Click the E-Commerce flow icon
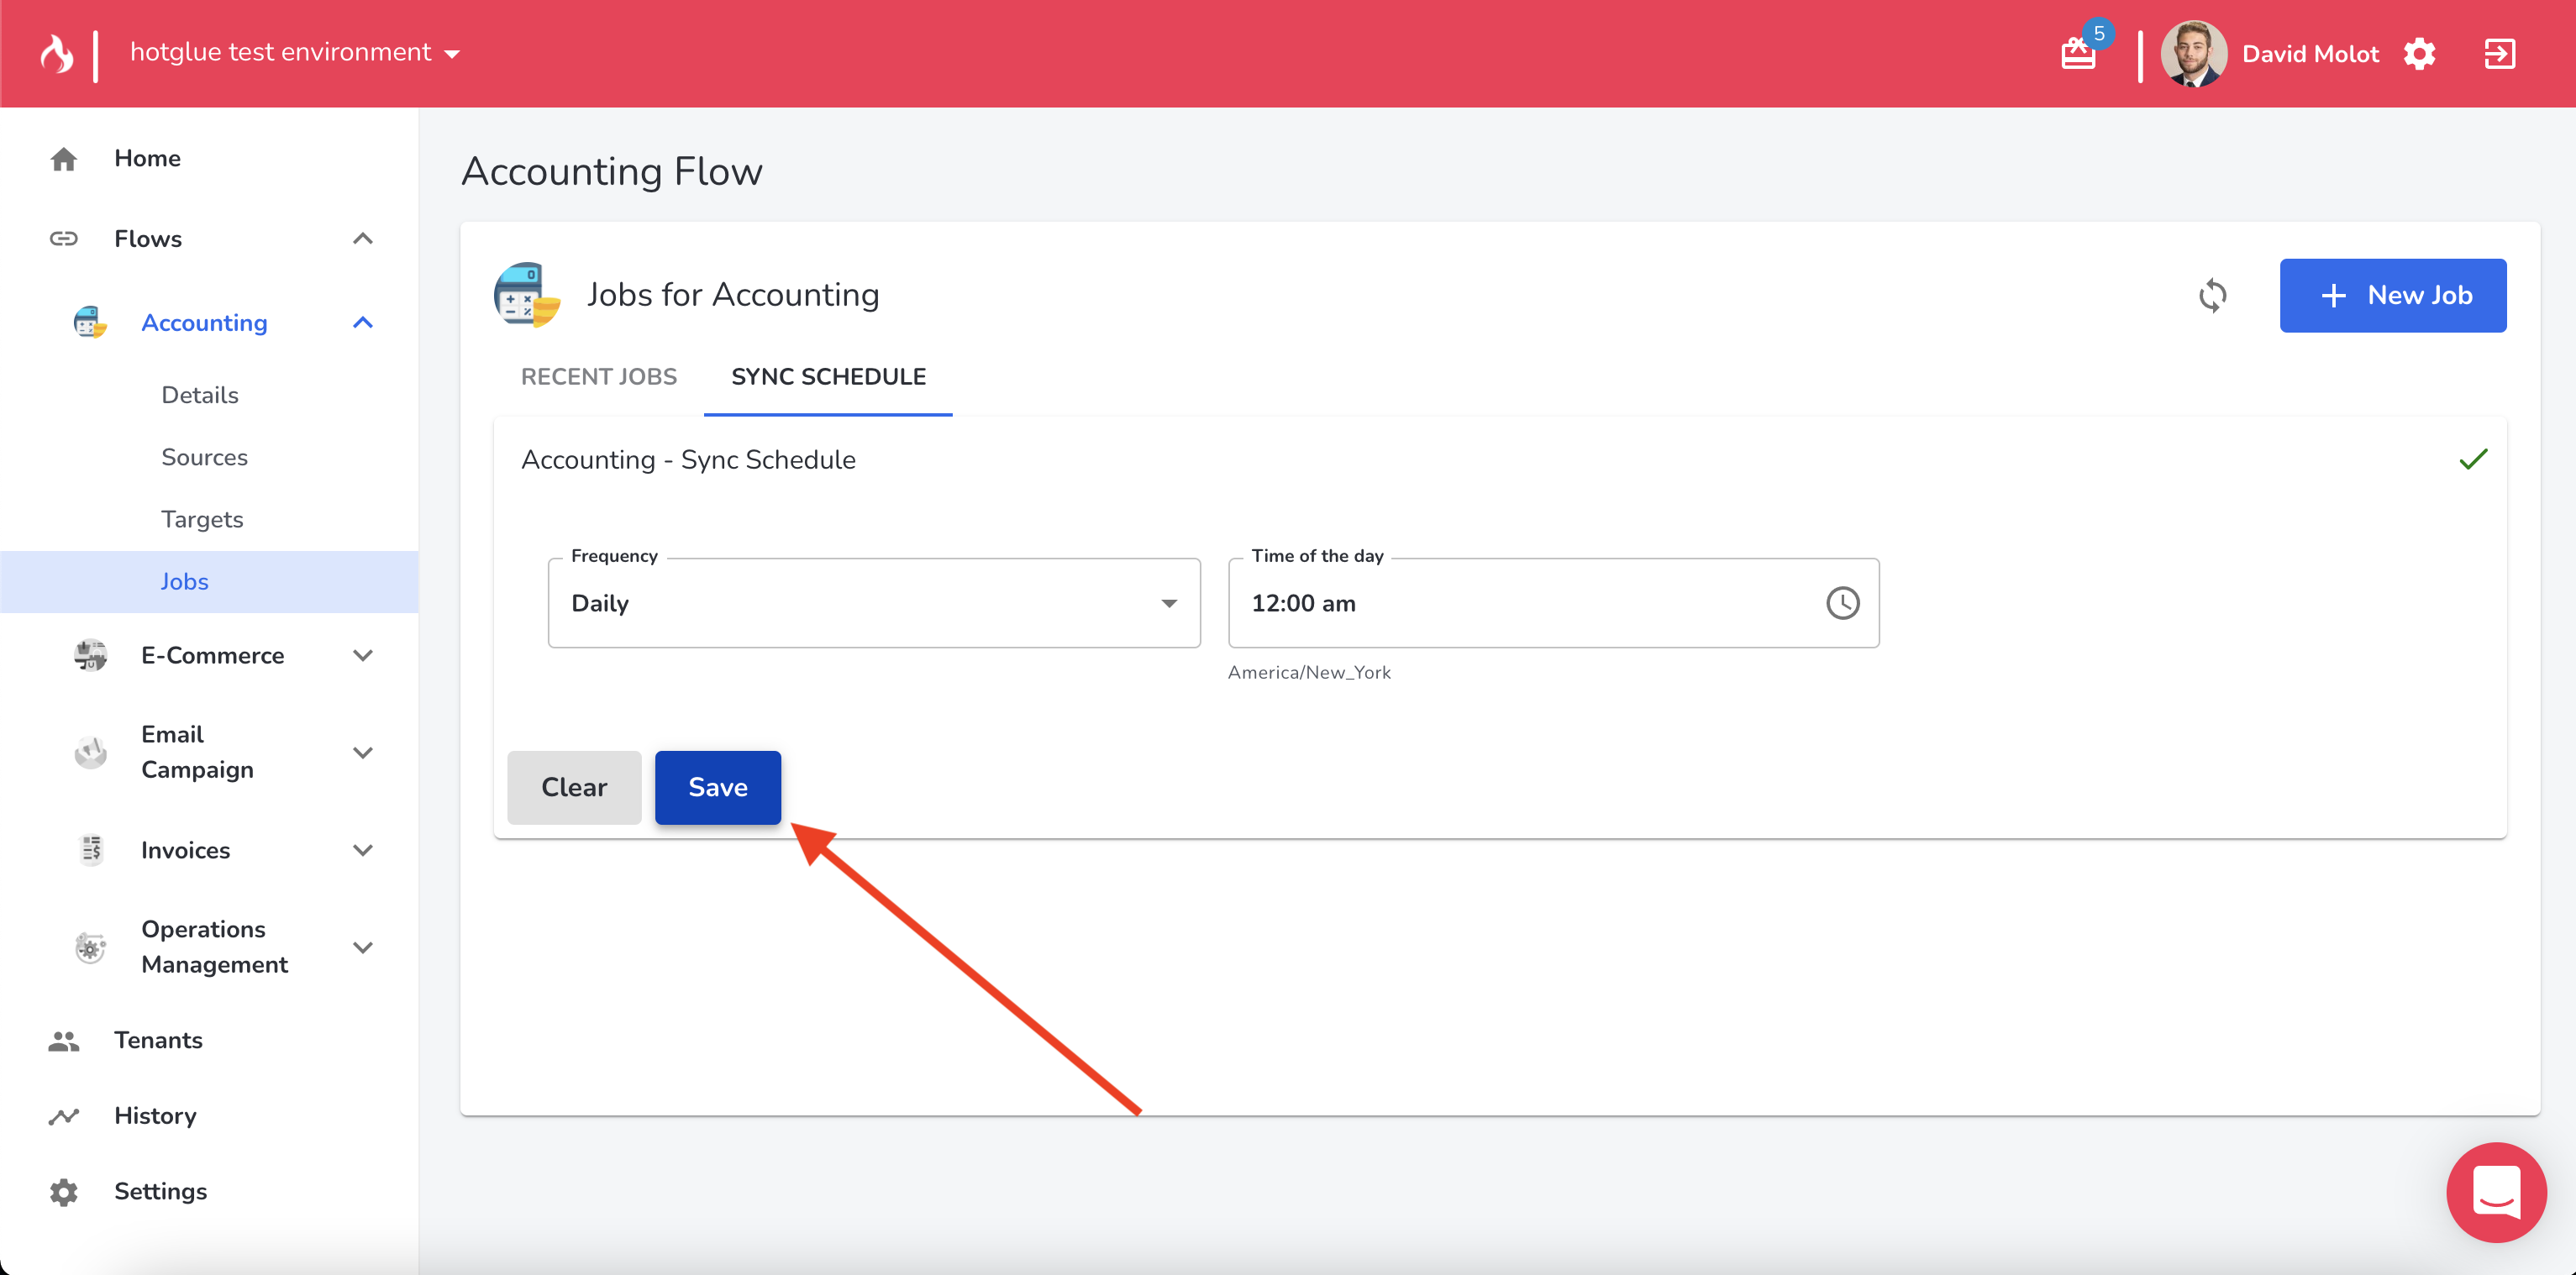The width and height of the screenshot is (2576, 1275). (x=90, y=656)
